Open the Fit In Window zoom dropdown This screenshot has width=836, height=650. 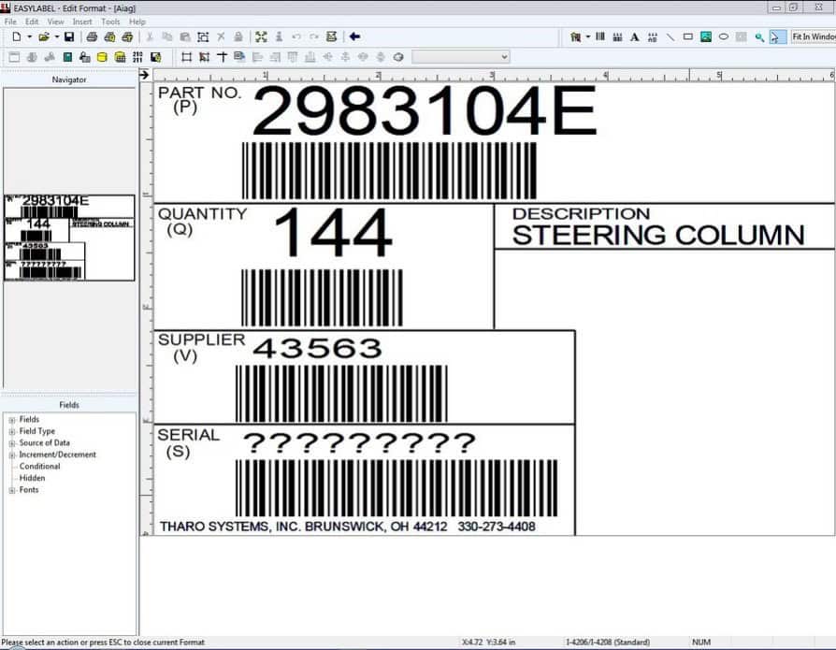(813, 36)
